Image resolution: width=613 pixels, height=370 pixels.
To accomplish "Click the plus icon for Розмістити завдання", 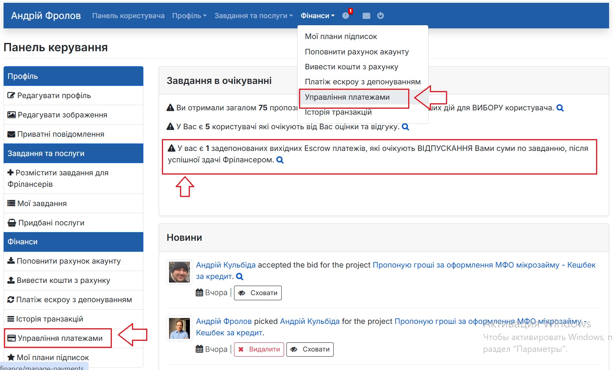I will (x=10, y=173).
